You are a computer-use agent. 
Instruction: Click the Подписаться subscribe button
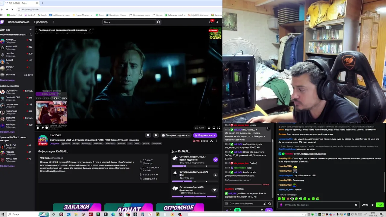pos(205,135)
